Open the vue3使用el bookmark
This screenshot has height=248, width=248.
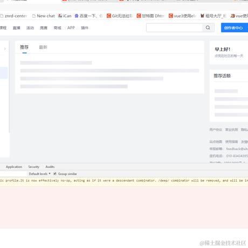tap(182, 16)
